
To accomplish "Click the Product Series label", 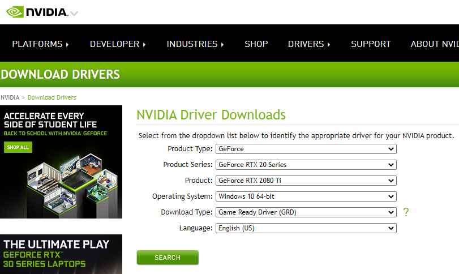I will (188, 165).
